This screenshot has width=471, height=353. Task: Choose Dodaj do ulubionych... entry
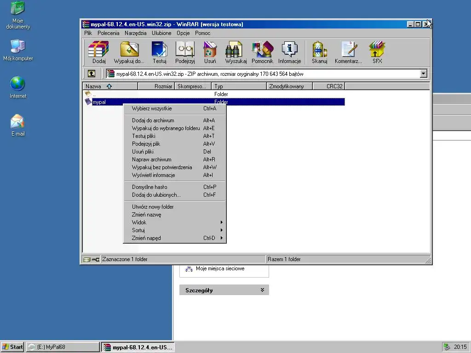tap(174, 195)
